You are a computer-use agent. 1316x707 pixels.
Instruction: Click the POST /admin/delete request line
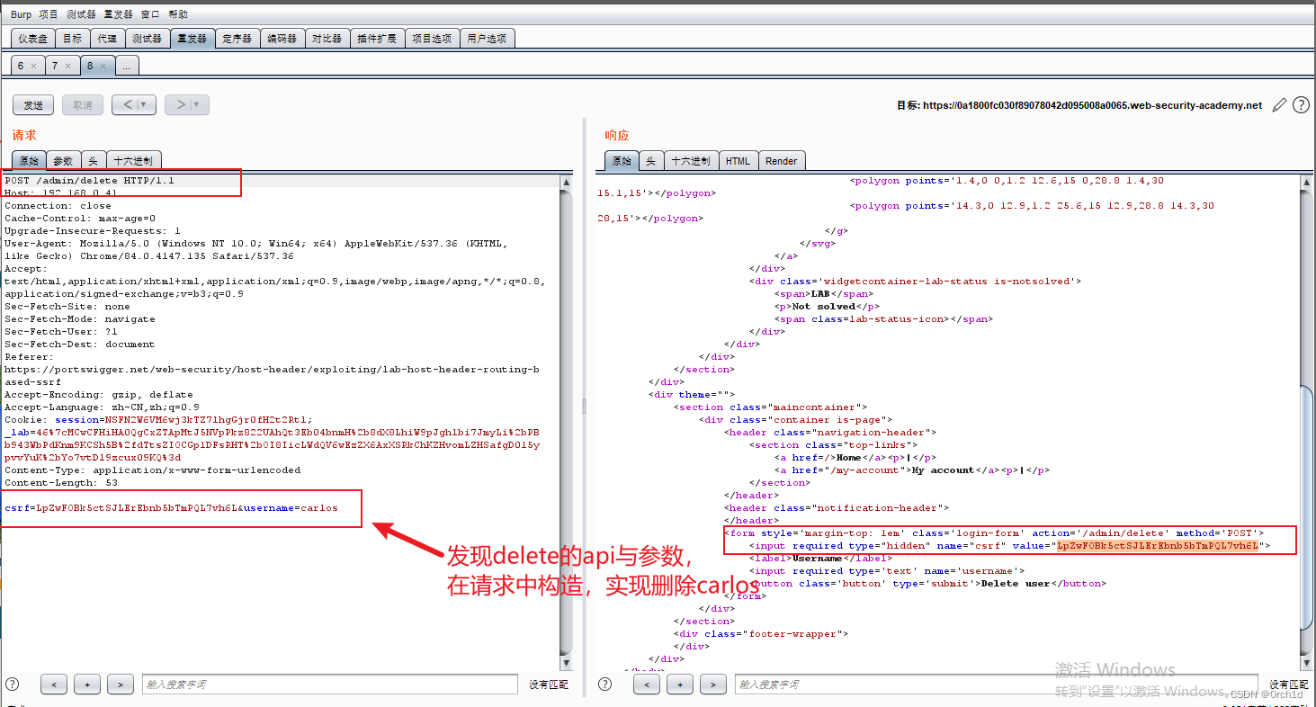click(89, 180)
